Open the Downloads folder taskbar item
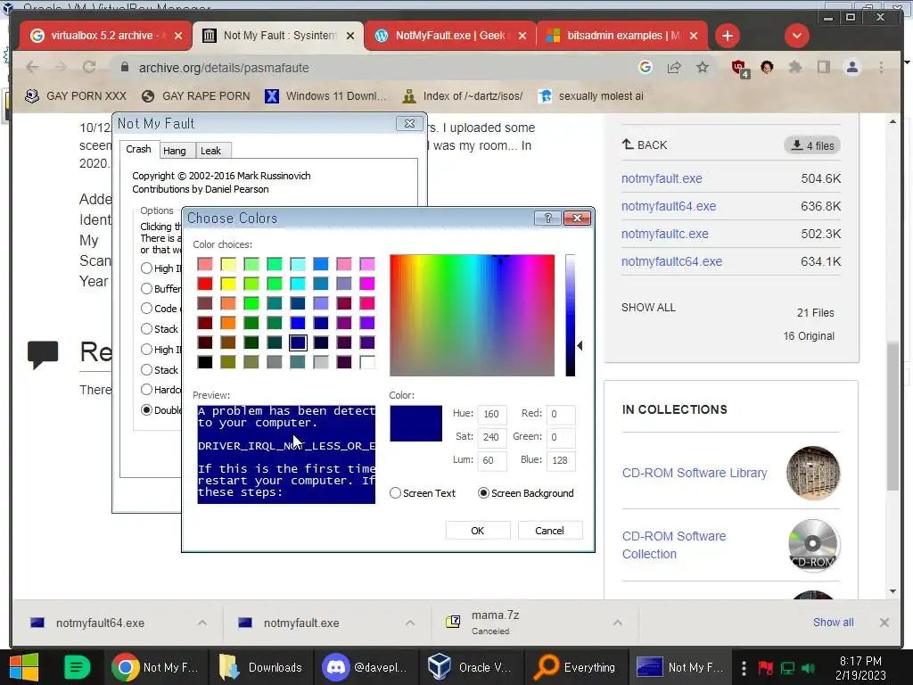This screenshot has height=685, width=913. [x=262, y=667]
